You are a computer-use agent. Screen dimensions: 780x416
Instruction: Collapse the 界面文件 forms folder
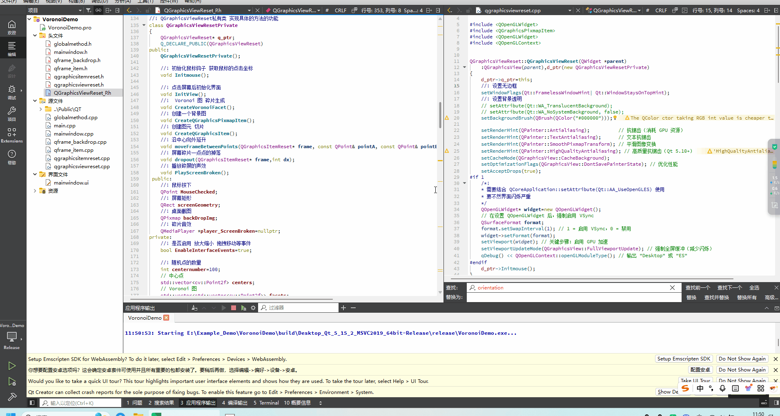pos(35,174)
